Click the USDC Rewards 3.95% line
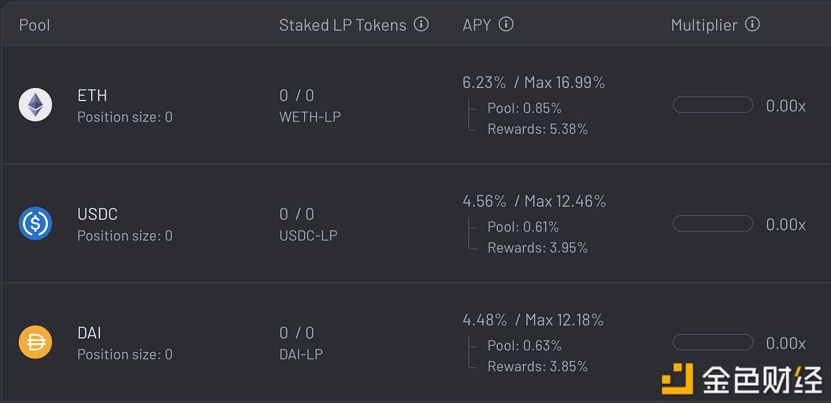Image resolution: width=831 pixels, height=403 pixels. pos(537,248)
